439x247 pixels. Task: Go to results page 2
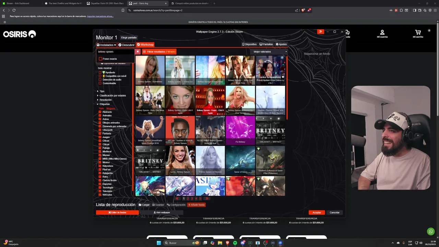click(x=188, y=198)
